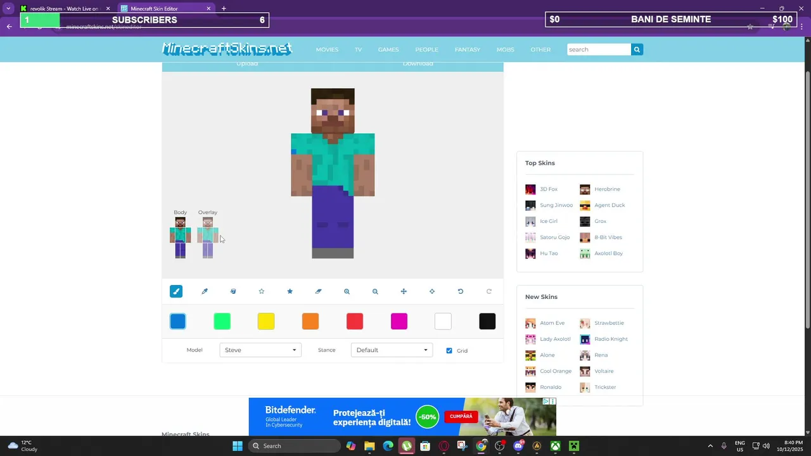Screen dimensions: 811x456
Task: Pick the green color swatch
Action: point(222,321)
